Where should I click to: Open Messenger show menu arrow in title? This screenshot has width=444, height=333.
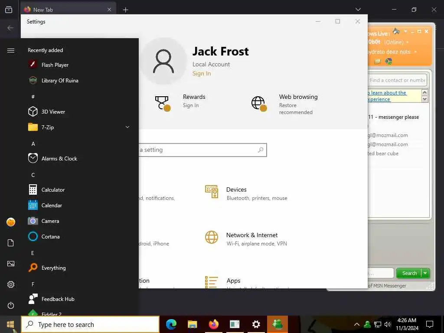click(405, 31)
